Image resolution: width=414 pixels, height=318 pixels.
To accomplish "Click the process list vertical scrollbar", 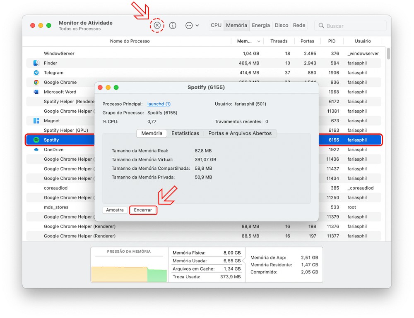I will point(388,54).
